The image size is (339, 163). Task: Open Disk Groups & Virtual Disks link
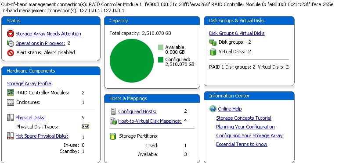[x=237, y=33]
